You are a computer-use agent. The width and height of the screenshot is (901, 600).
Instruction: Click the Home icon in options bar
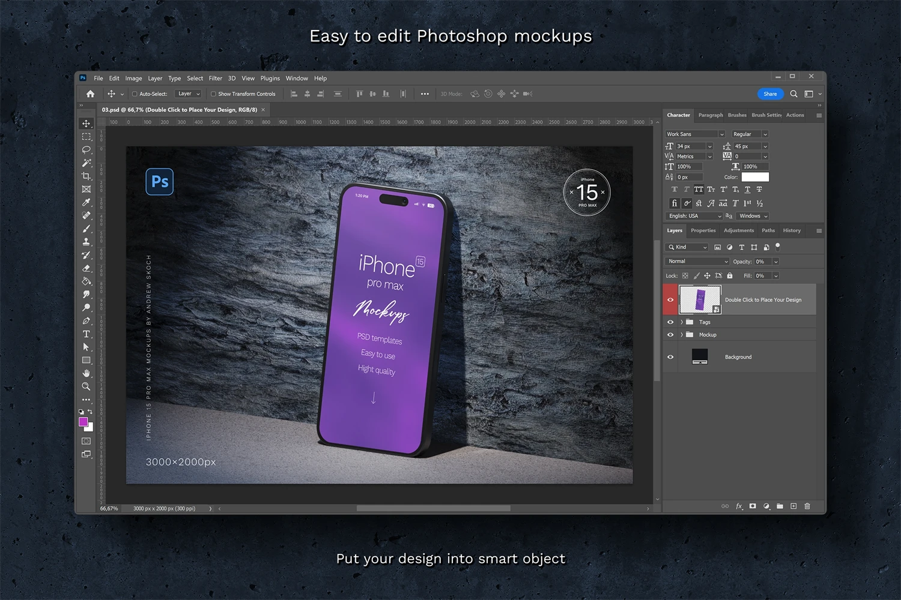(x=90, y=94)
